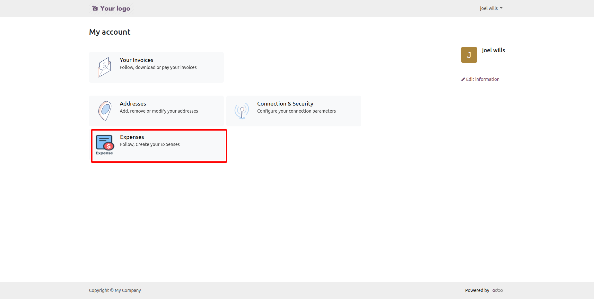The width and height of the screenshot is (594, 299).
Task: Open Connection & Security settings
Action: (285, 104)
